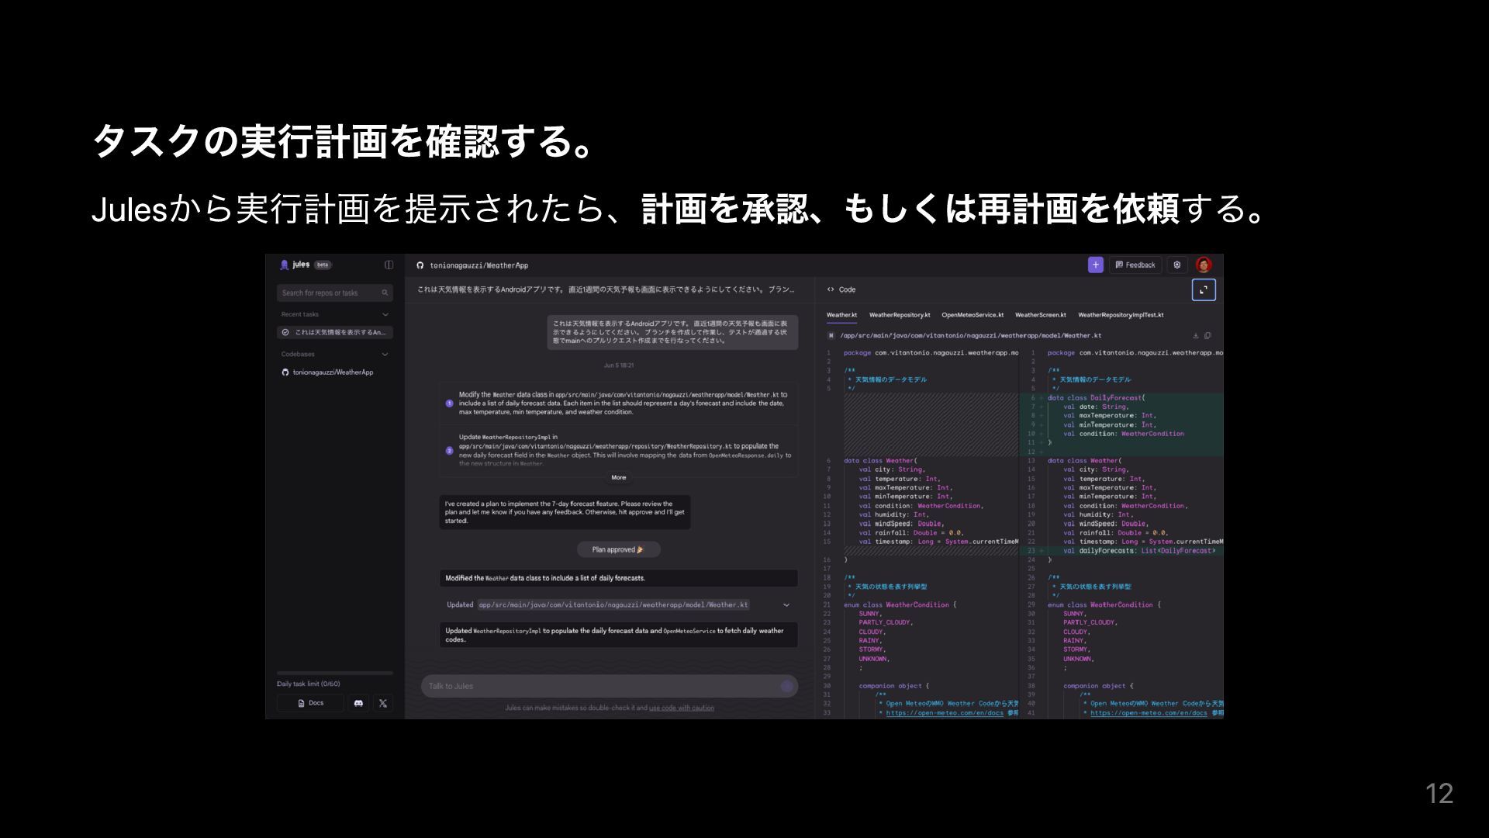Screen dimensions: 1489x838
Task: Click the file path /app/src/main/.../Weather.kt
Action: pos(971,336)
